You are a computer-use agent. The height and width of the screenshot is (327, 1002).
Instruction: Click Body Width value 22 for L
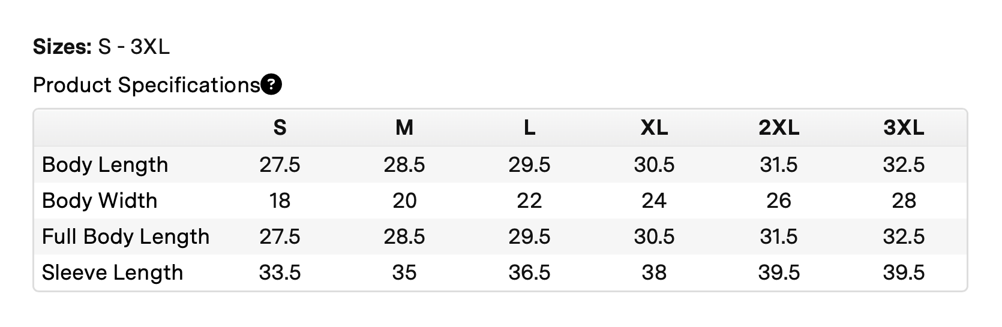[529, 201]
